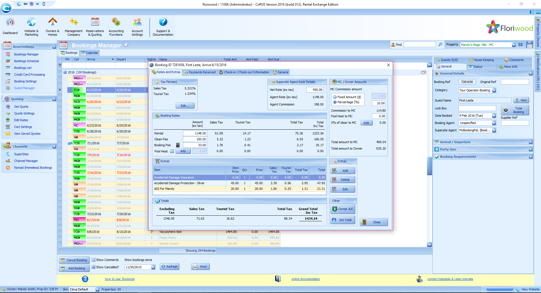Switch to the Payments Received tab
This screenshot has height=293, width=541.
click(x=200, y=72)
